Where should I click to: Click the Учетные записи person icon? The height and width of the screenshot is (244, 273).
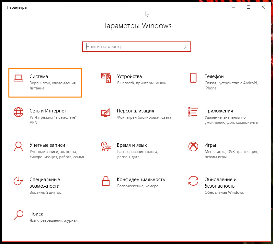click(18, 146)
